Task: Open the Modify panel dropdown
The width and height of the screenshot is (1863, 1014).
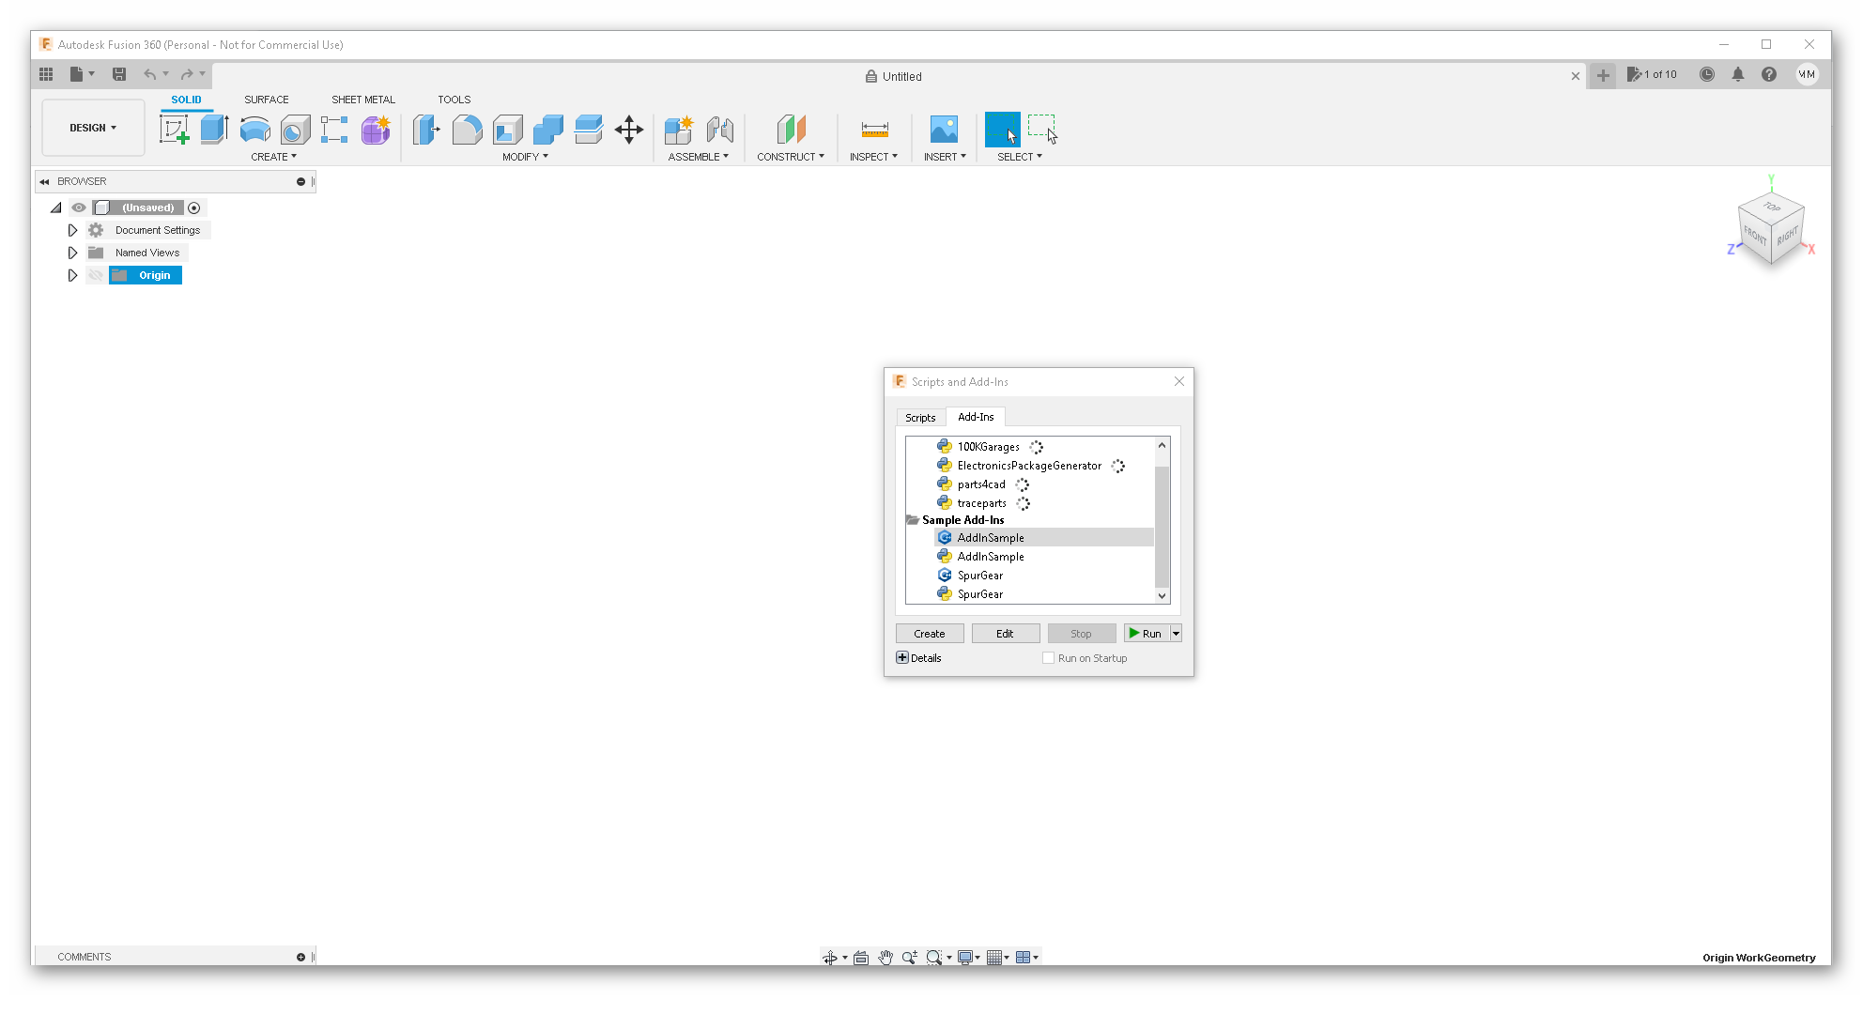Action: 525,157
